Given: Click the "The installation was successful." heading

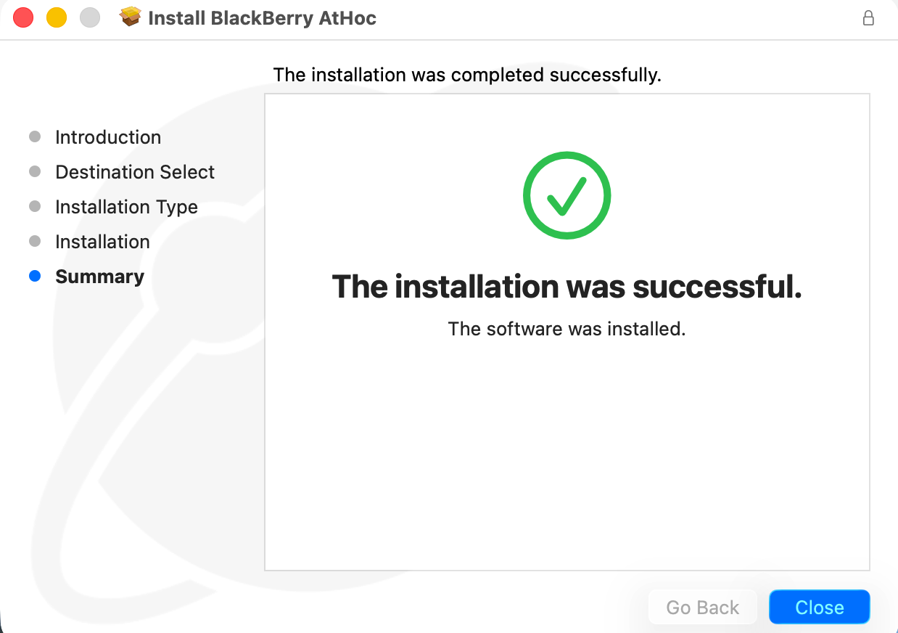Looking at the screenshot, I should click(x=567, y=287).
